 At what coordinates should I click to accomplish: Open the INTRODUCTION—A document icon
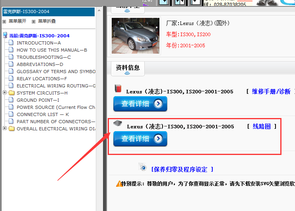coord(11,43)
